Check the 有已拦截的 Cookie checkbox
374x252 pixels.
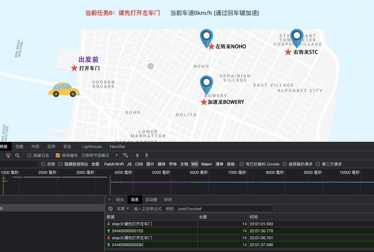(x=242, y=164)
